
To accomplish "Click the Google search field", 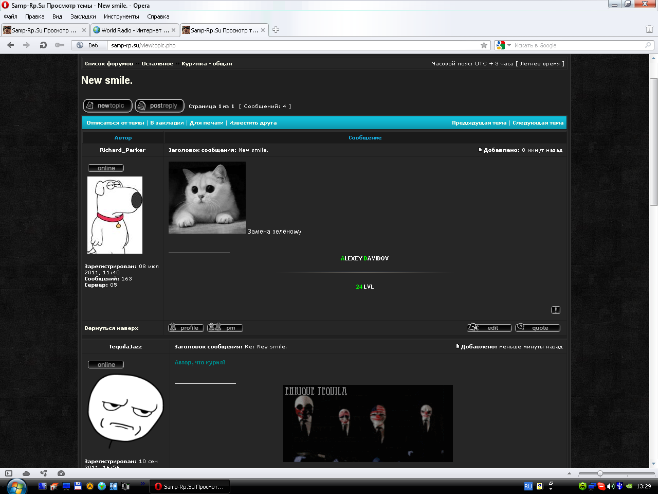I will pos(578,45).
